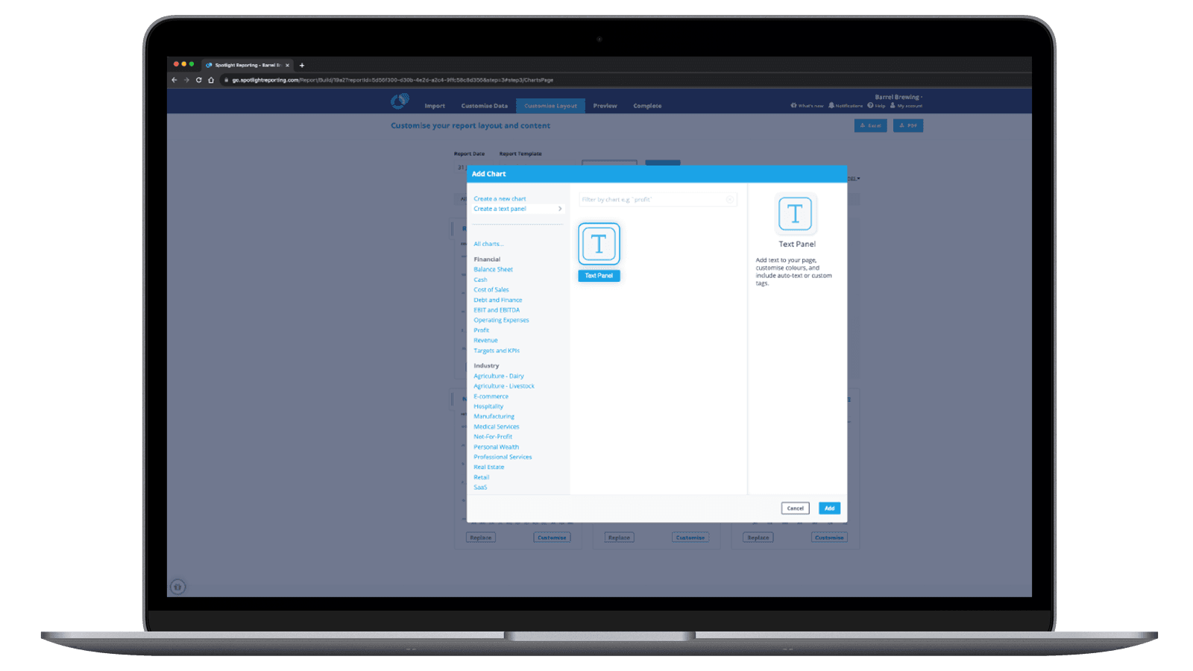Click the accessibility icon at bottom left
The width and height of the screenshot is (1193, 671).
click(177, 587)
